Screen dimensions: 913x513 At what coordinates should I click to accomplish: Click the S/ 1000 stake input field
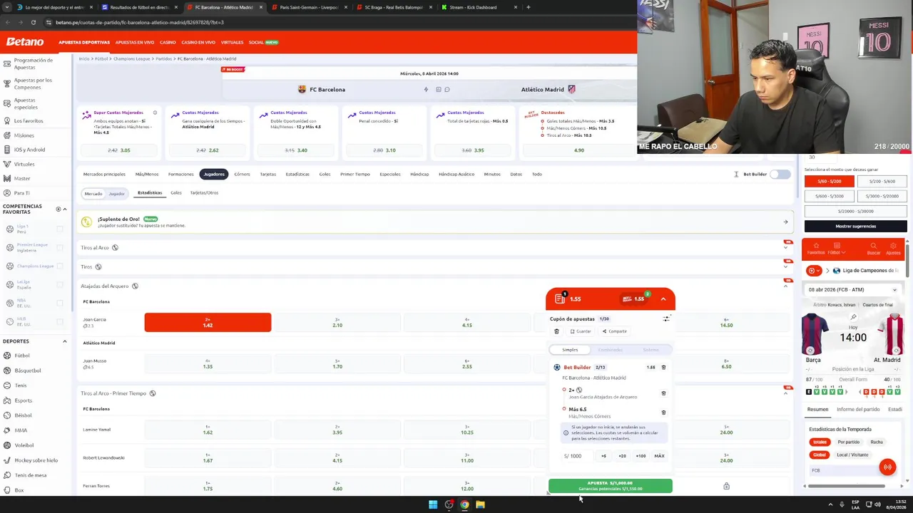pos(576,456)
